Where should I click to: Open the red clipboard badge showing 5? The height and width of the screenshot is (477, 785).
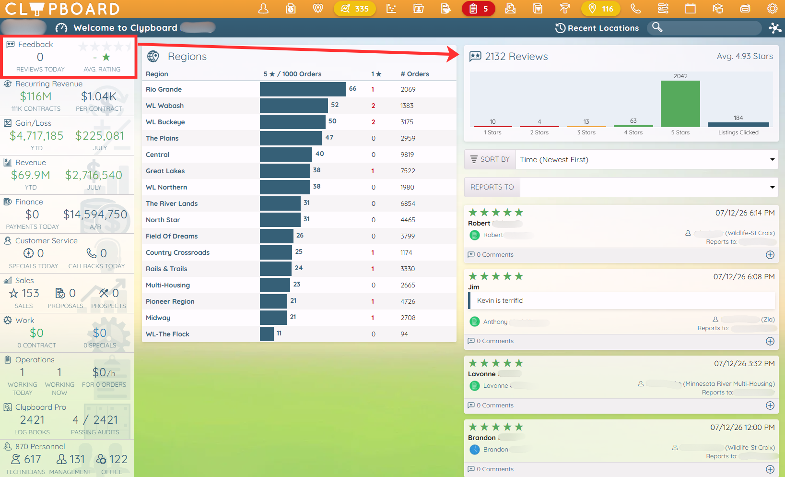[478, 9]
